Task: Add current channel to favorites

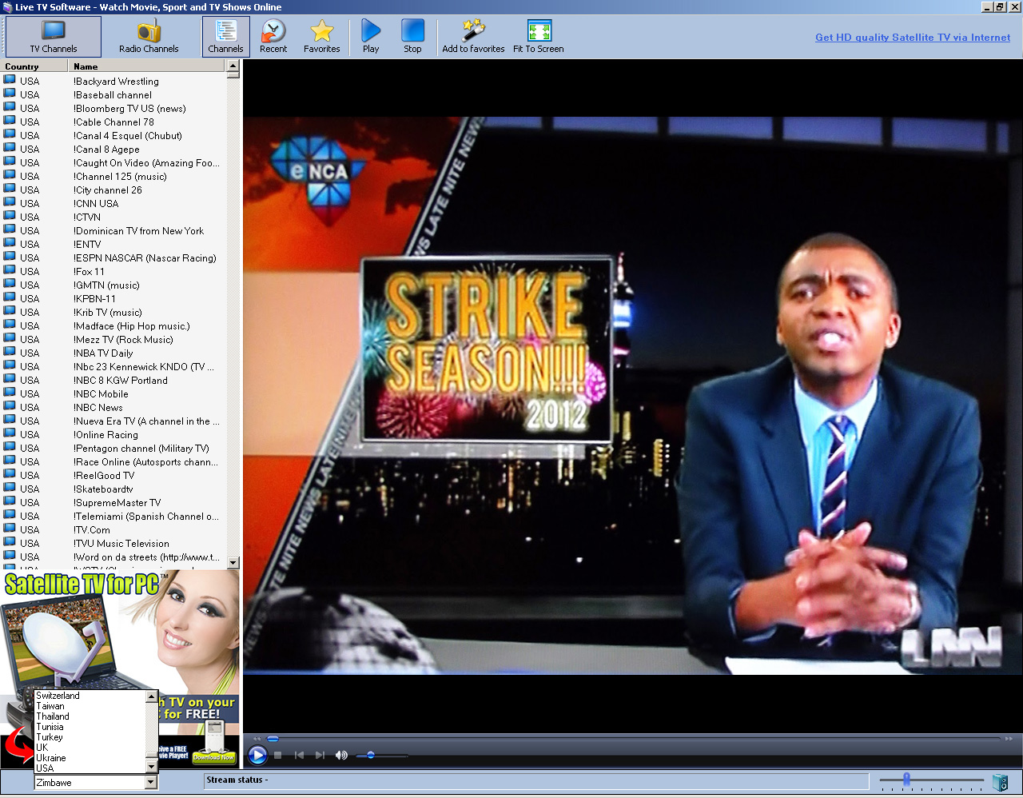Action: [473, 37]
